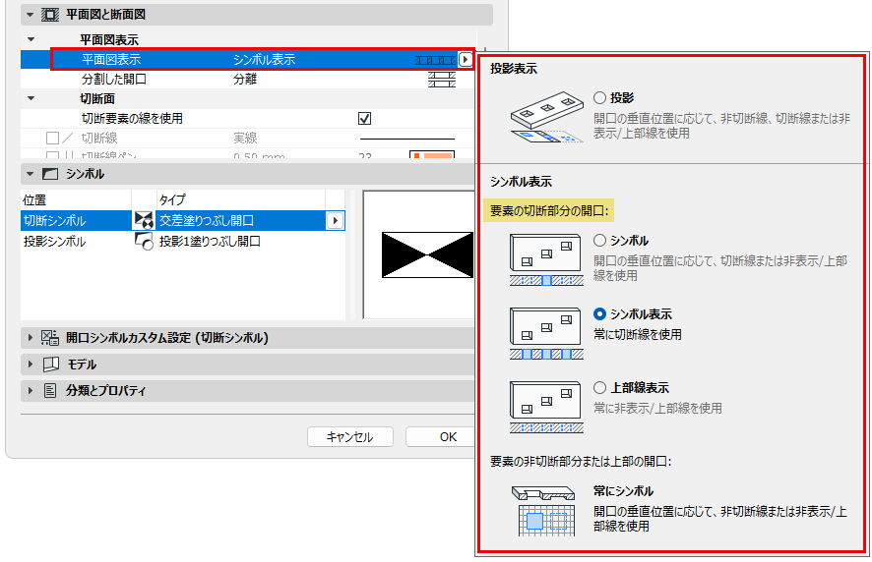The image size is (872, 562).
Task: Click the 常にシンボル illustration
Action: pyautogui.click(x=543, y=510)
